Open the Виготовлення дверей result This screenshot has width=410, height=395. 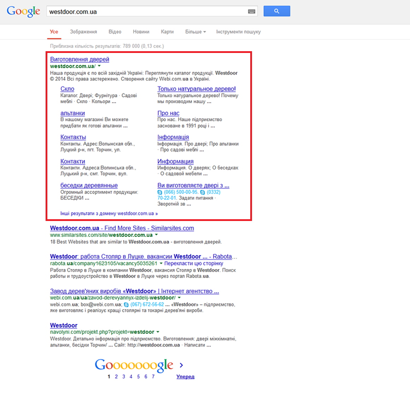click(x=80, y=59)
